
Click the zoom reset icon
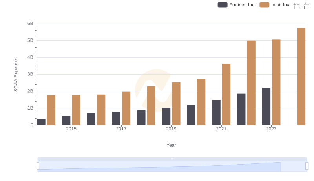(307, 6)
